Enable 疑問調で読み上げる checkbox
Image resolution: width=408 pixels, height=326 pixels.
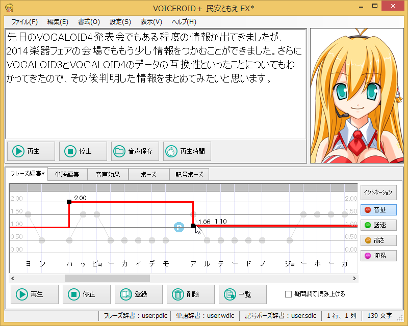pyautogui.click(x=288, y=294)
